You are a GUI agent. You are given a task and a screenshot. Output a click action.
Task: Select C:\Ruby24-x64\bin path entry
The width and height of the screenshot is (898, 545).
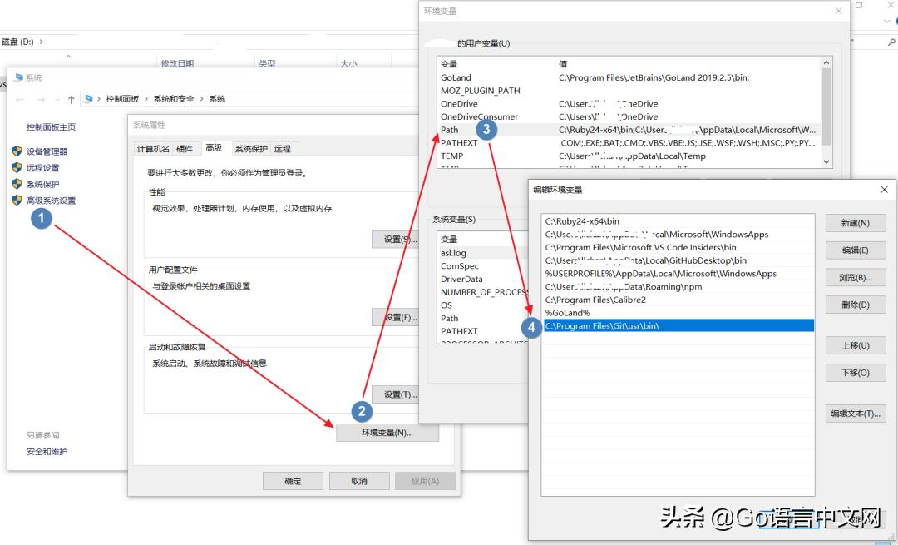click(x=678, y=221)
